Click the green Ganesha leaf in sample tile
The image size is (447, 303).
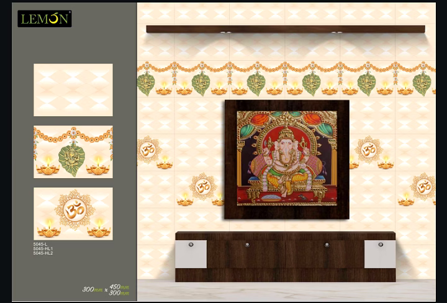71,160
